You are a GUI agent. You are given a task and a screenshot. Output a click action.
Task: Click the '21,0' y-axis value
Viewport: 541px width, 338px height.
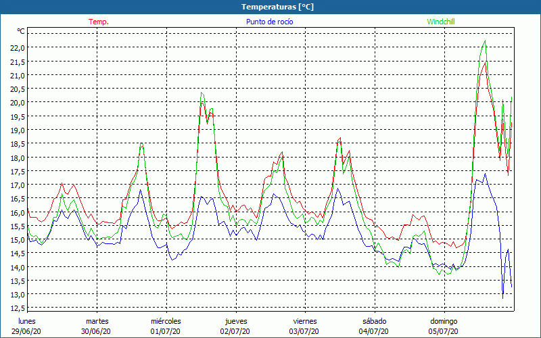18,76
